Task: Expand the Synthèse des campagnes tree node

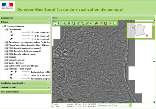Action: click(x=5, y=42)
